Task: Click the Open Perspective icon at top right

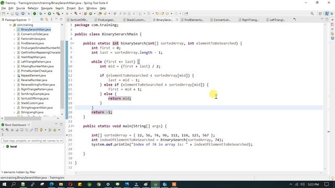Action: pyautogui.click(x=320, y=14)
